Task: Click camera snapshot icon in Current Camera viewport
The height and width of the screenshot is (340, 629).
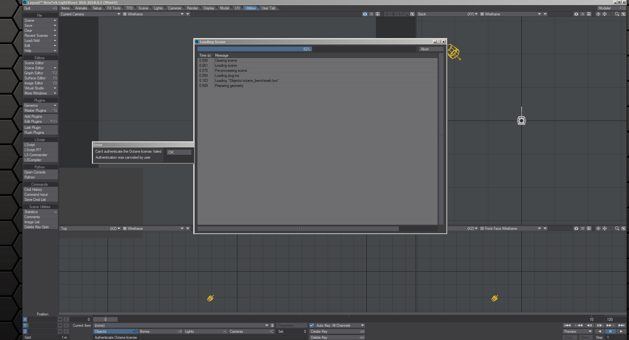Action: 365,14
